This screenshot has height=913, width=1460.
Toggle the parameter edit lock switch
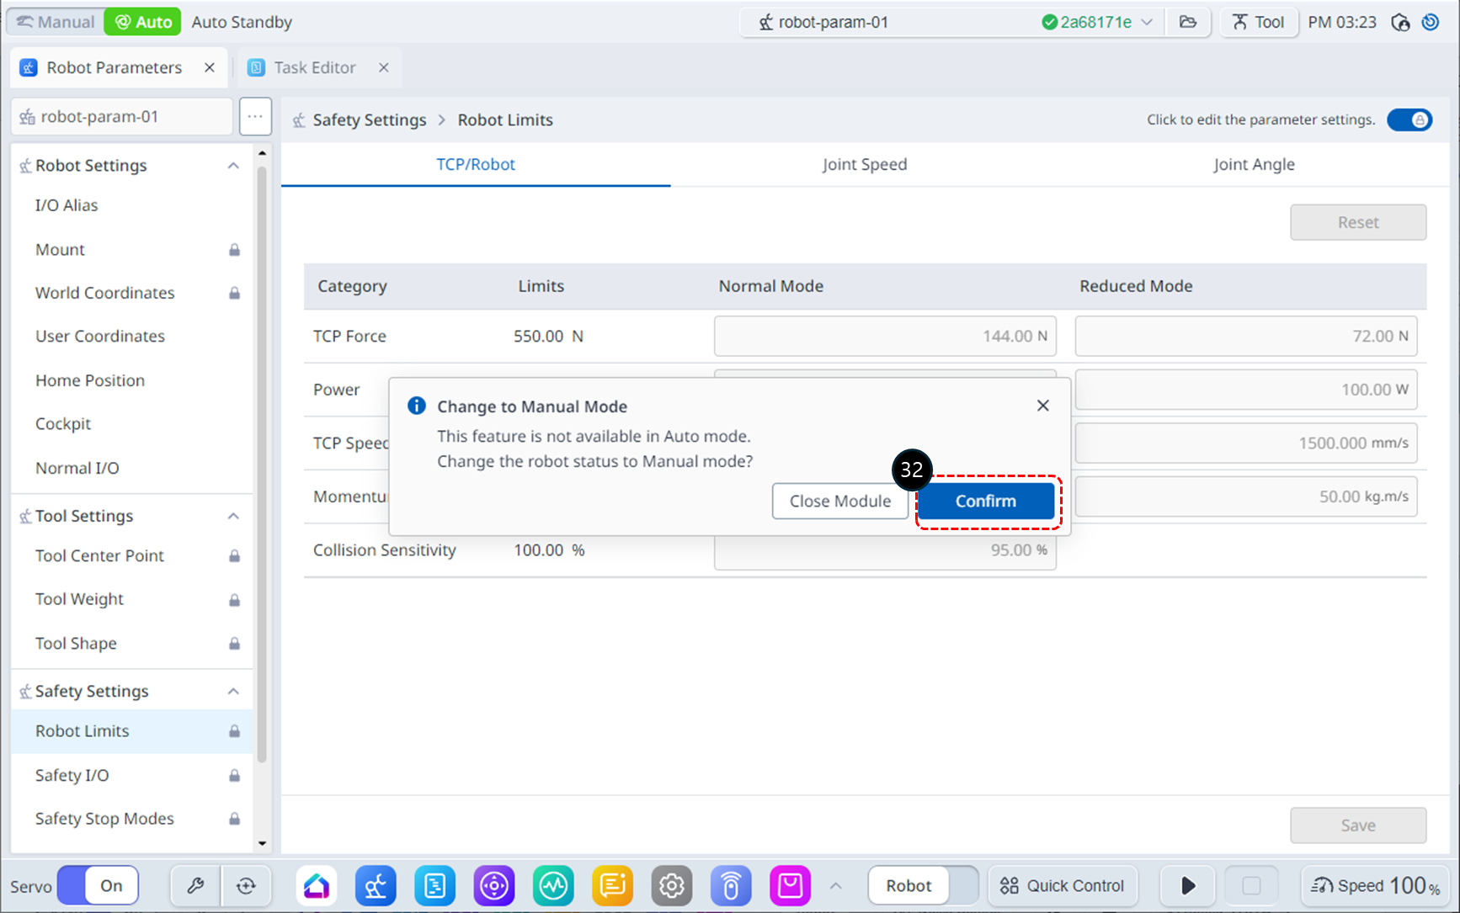1409,119
